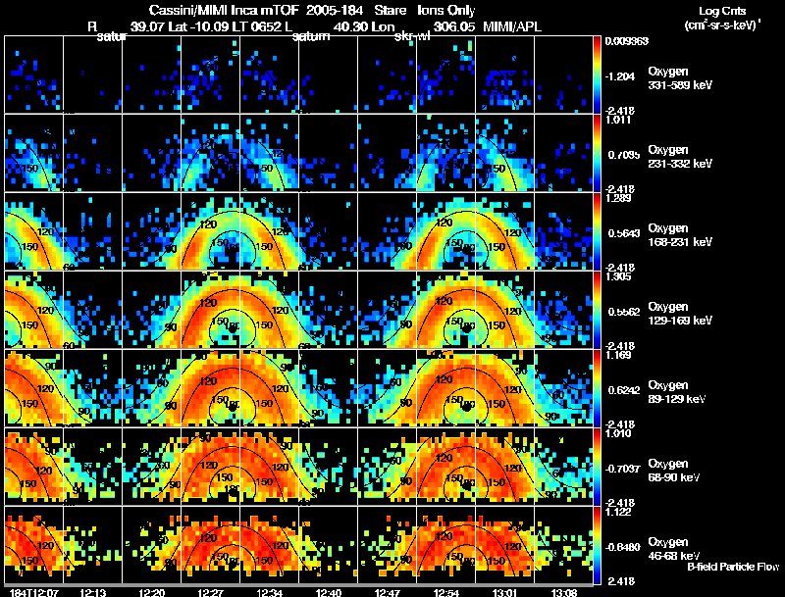Click the colorbar value '1.289'
Screen dimensions: 785x597
click(618, 198)
